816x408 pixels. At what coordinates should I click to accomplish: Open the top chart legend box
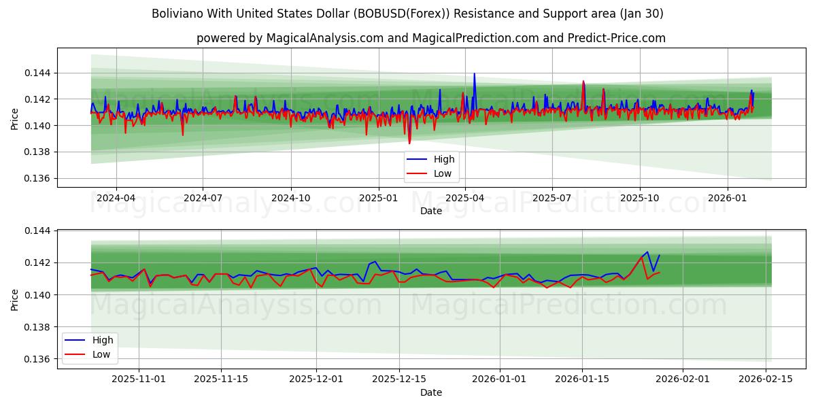(x=432, y=166)
